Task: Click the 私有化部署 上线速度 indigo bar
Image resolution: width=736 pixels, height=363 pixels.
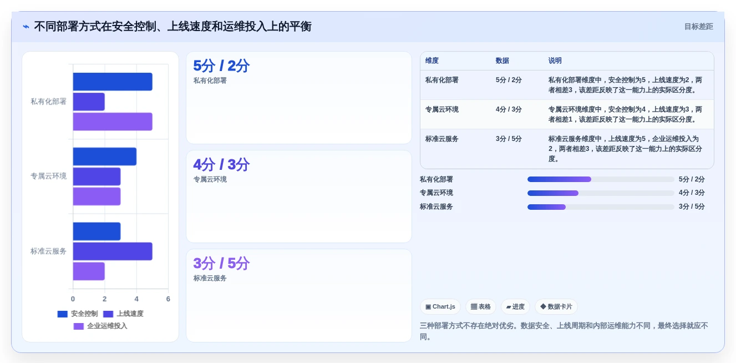Action: click(89, 102)
